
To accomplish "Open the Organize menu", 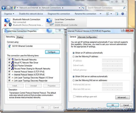I will tap(9, 14).
